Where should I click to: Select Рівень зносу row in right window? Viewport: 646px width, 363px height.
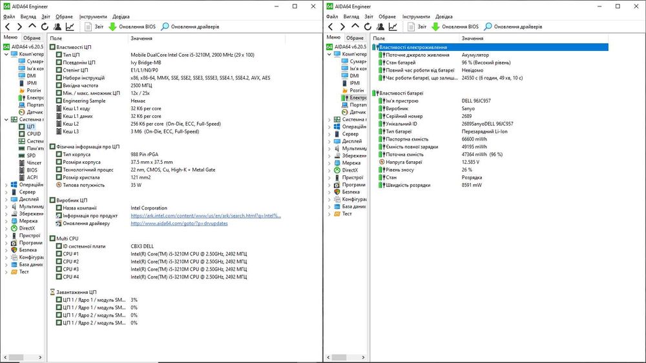pos(490,170)
